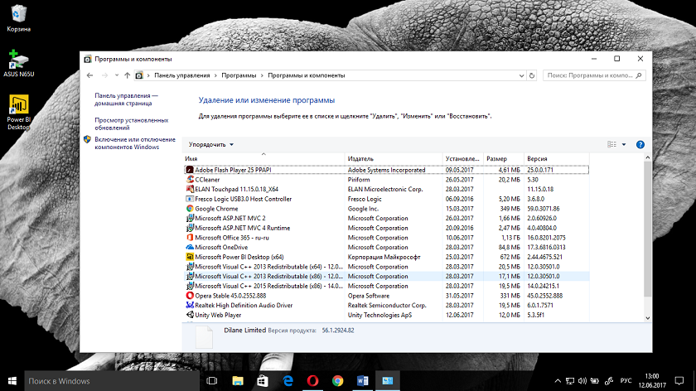Click the Microsoft ASP.NET MVC 2 icon
This screenshot has height=391, width=696.
[x=190, y=219]
